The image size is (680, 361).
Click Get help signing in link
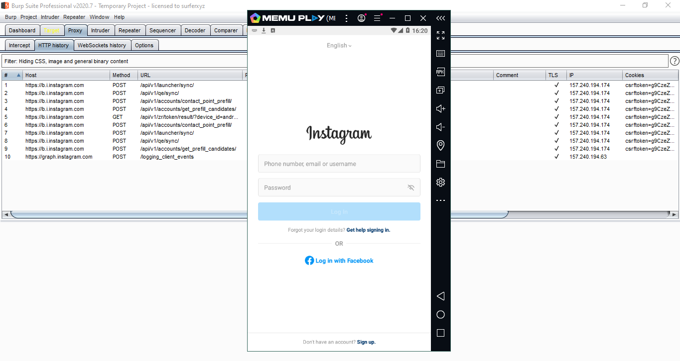click(368, 230)
